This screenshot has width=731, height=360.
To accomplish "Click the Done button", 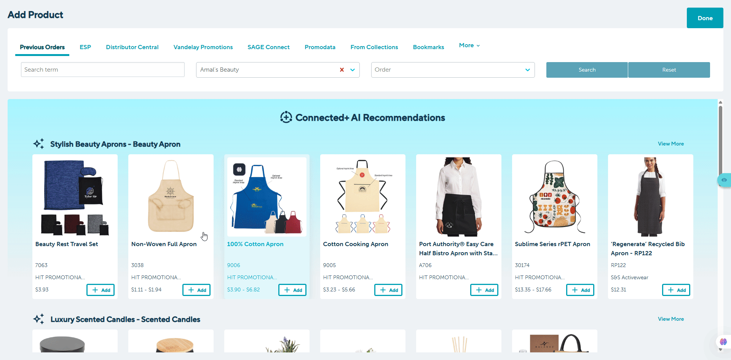I will pyautogui.click(x=705, y=18).
